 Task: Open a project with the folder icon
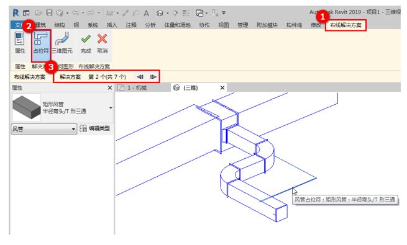click(x=39, y=12)
